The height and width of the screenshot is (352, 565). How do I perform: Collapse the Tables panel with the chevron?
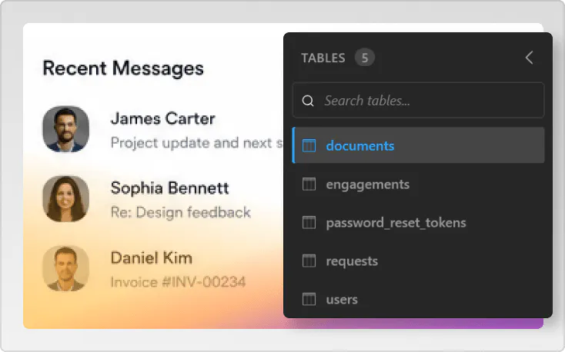(x=529, y=58)
